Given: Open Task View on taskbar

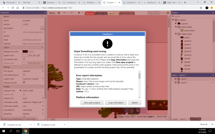Looking at the screenshot, I should (x=18, y=131).
